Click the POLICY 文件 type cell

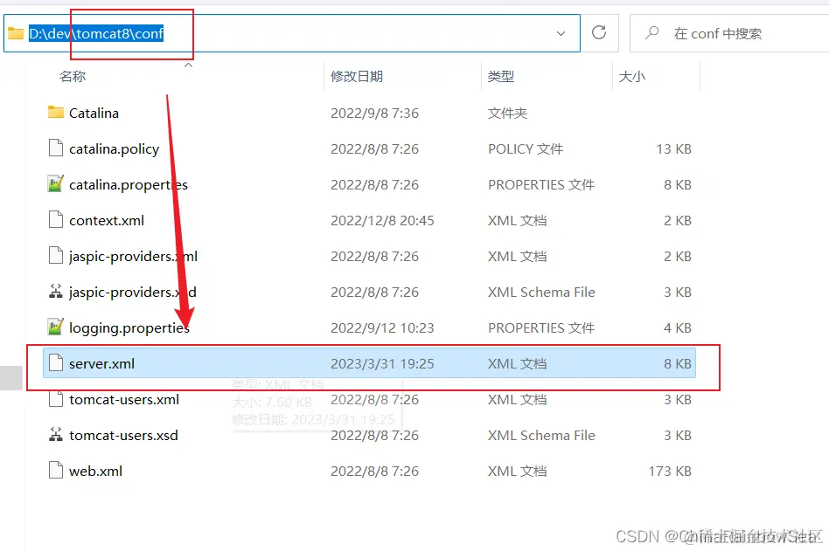coord(525,148)
